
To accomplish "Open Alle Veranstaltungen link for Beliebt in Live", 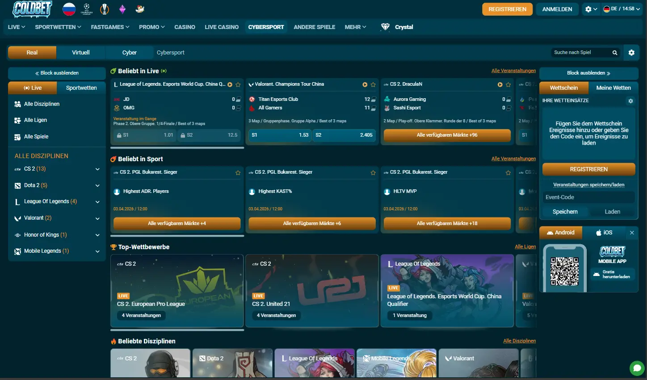I will click(513, 70).
